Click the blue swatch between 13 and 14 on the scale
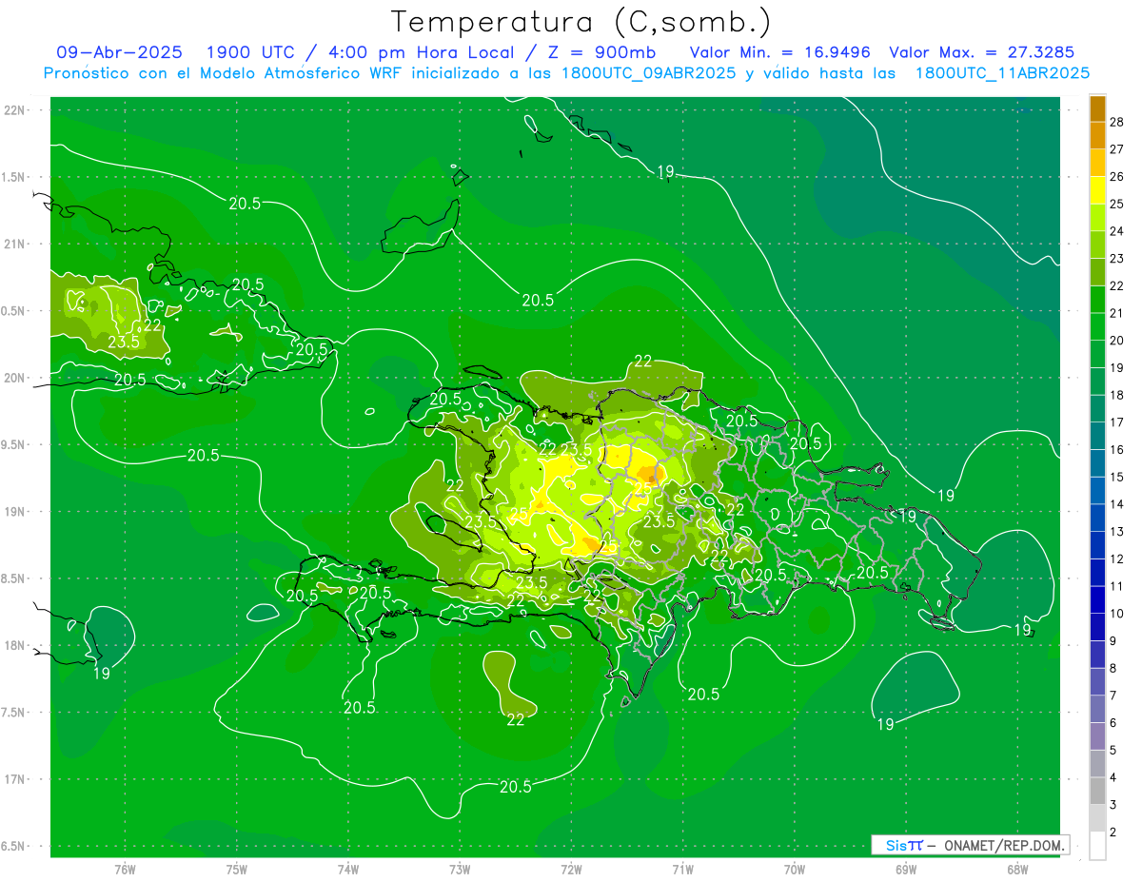The width and height of the screenshot is (1142, 882). (x=1097, y=518)
